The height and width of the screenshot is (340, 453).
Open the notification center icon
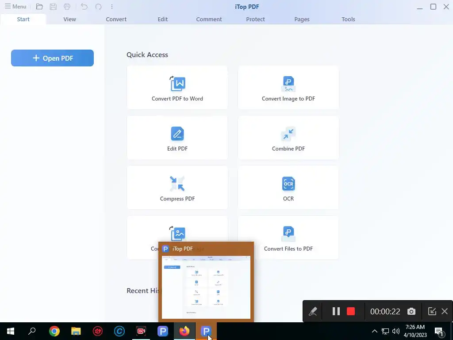(x=439, y=331)
